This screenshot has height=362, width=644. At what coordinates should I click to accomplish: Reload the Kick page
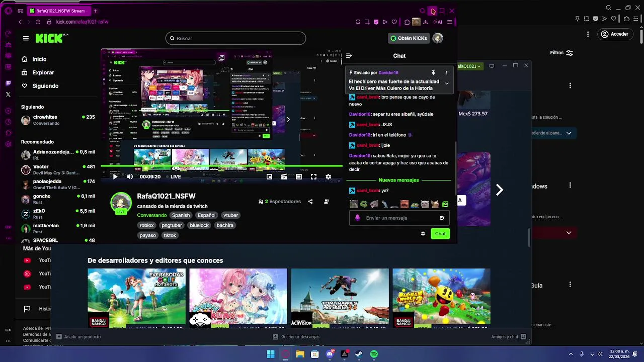(x=38, y=22)
